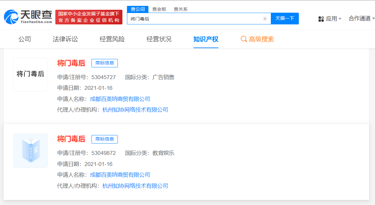Click 商标信息 tag on first result
375x205 pixels.
[104, 63]
